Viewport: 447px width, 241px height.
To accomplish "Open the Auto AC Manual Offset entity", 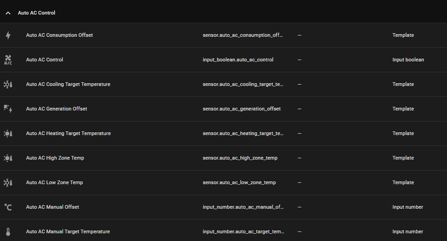I will point(52,207).
